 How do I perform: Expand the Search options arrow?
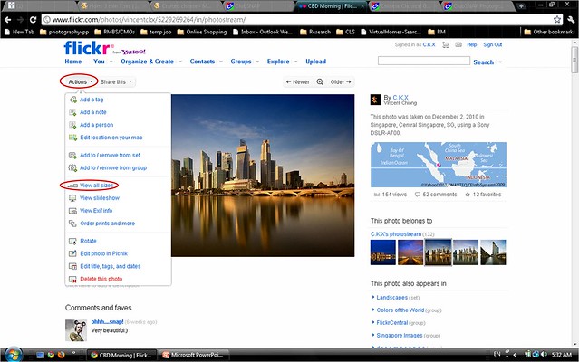pos(500,62)
